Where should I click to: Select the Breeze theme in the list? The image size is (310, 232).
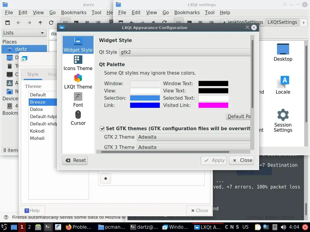43,102
